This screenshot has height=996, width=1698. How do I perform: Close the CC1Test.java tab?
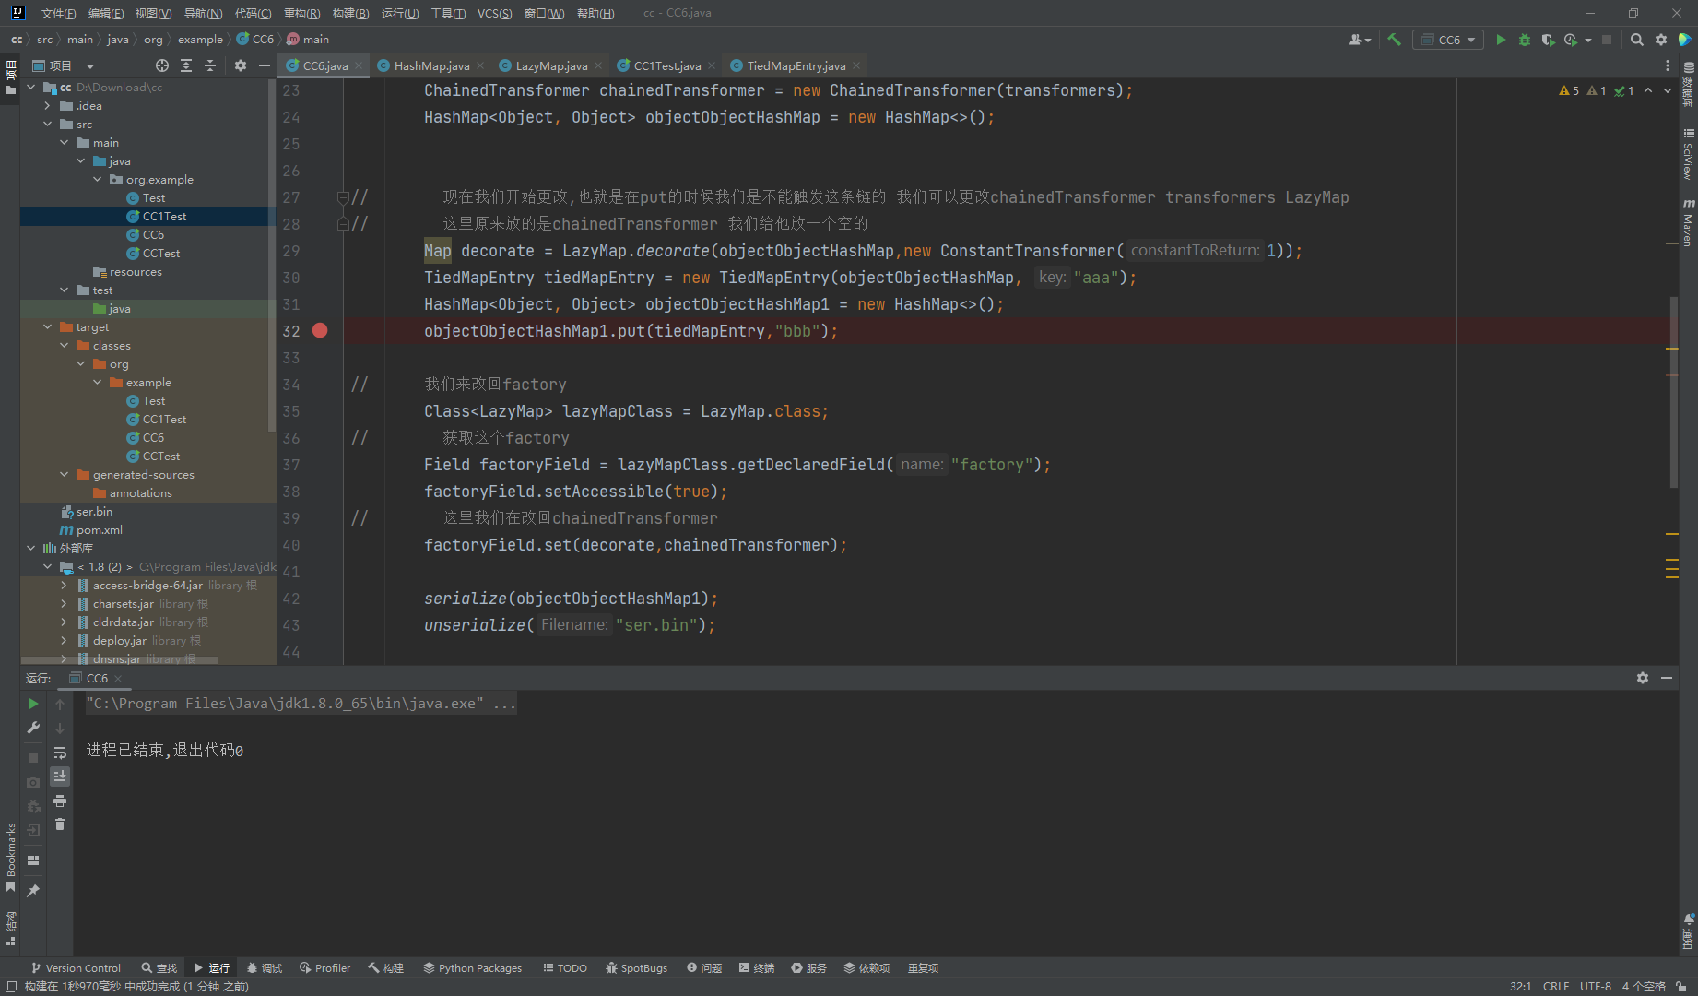(712, 65)
